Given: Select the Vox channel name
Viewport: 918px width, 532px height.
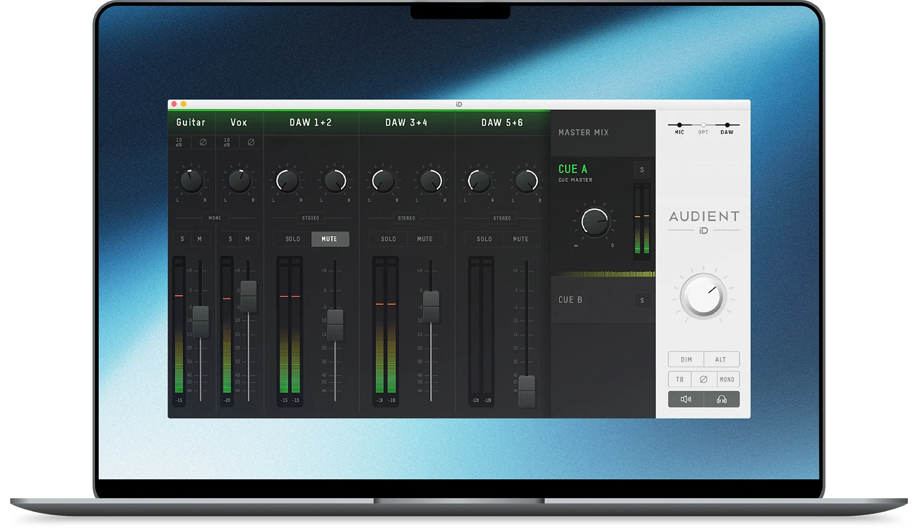Looking at the screenshot, I should pyautogui.click(x=239, y=122).
